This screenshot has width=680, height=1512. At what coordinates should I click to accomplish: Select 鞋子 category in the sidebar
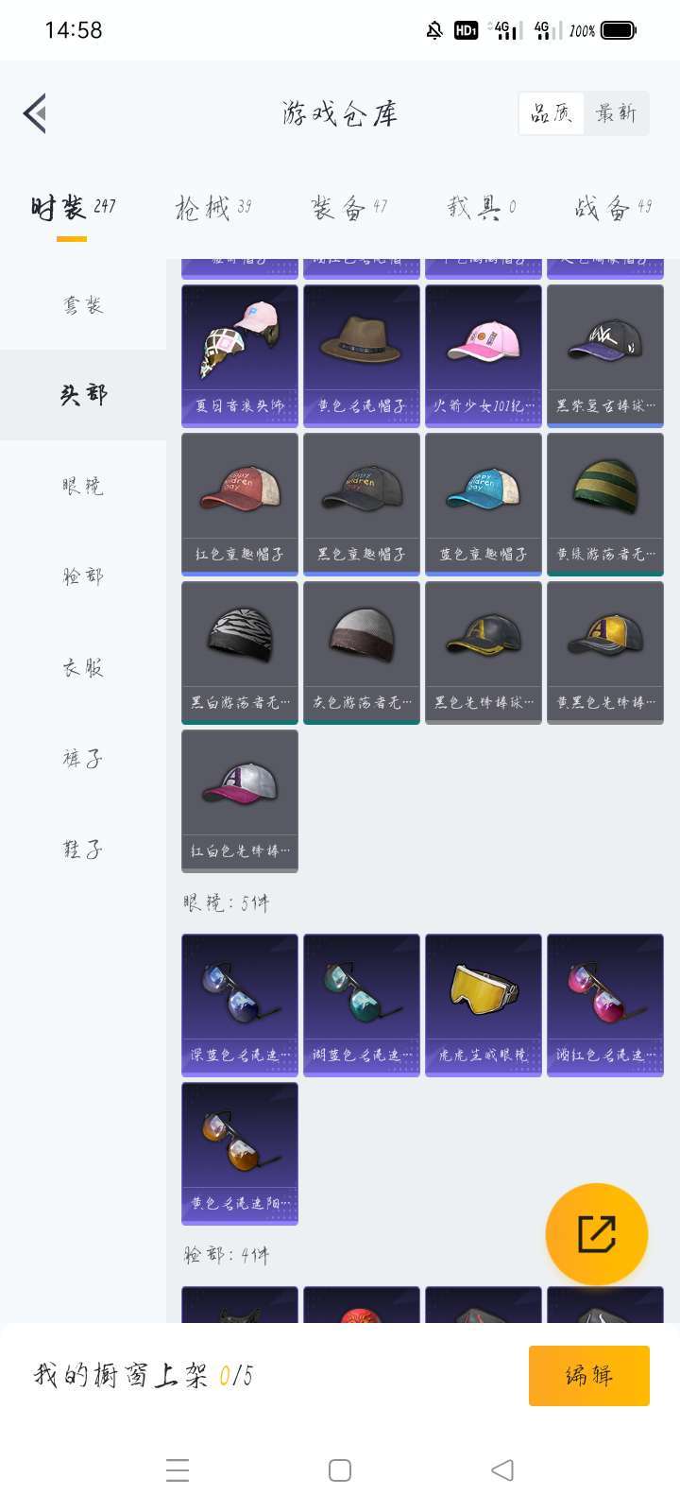(x=83, y=849)
